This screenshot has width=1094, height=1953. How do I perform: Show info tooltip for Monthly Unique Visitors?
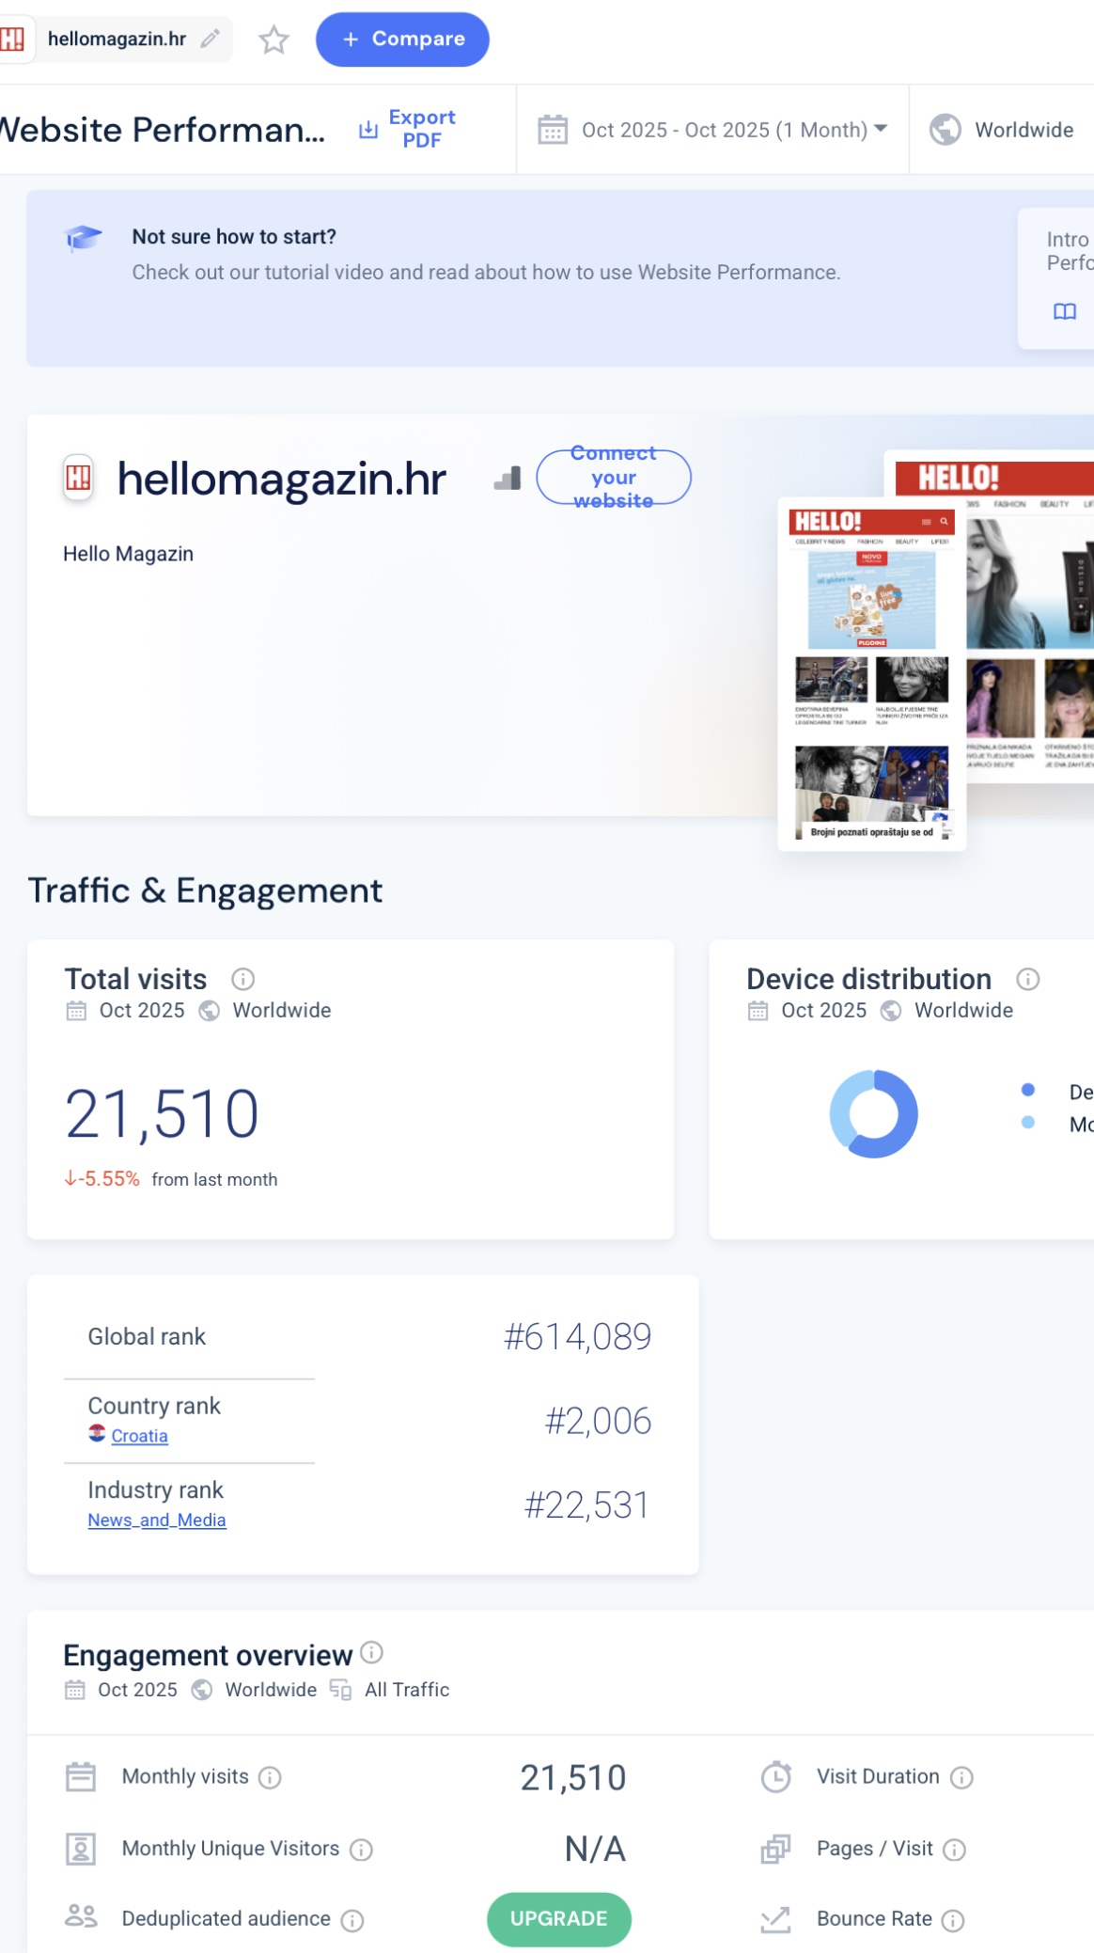point(361,1850)
